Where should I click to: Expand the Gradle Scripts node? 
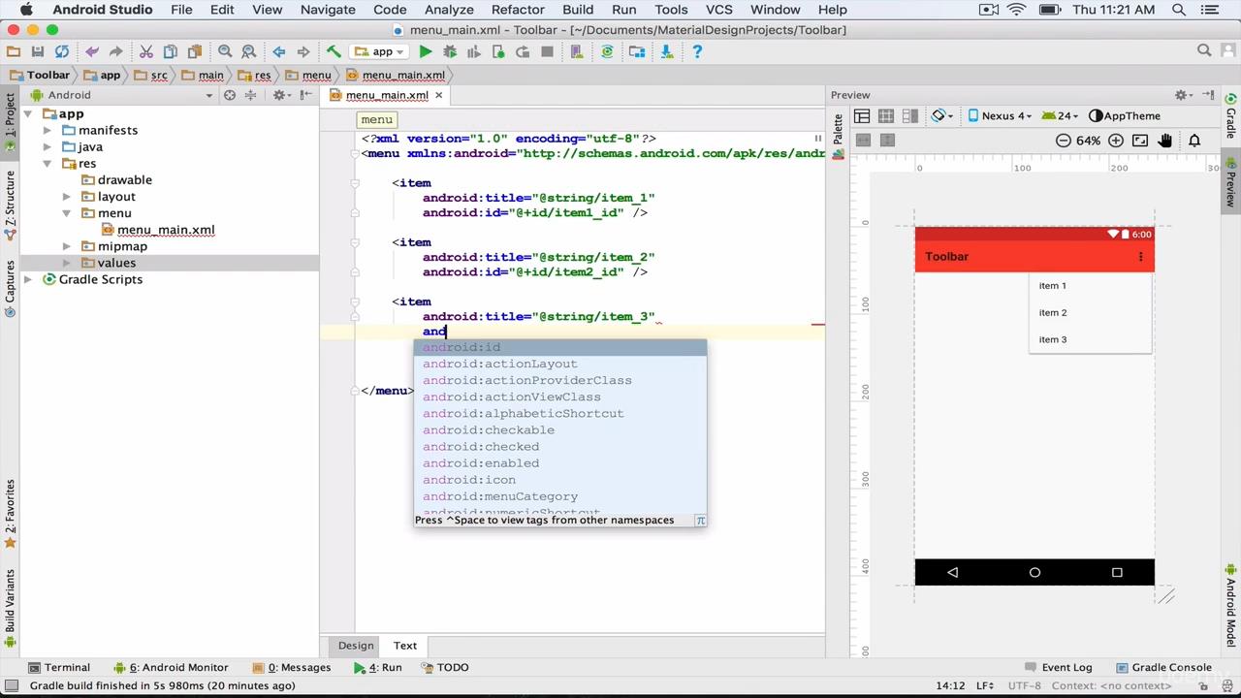click(28, 280)
